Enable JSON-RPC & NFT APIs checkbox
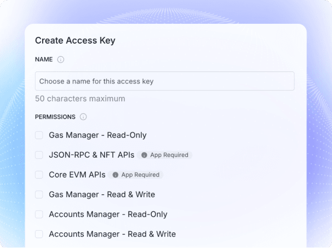Screen dimensions: 332x248 39,155
